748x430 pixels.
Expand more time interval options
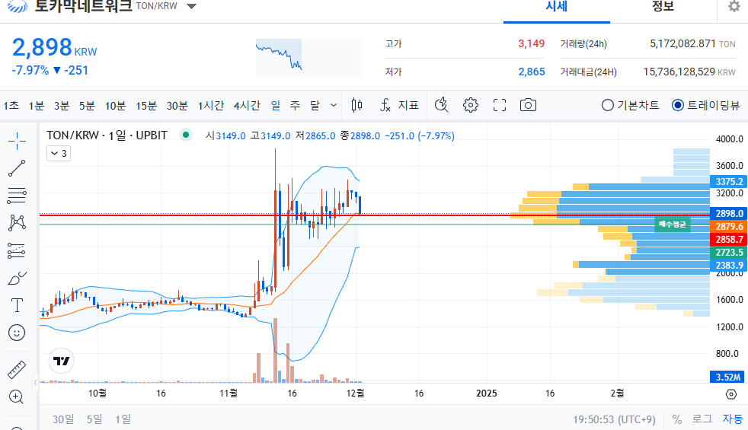coord(334,105)
